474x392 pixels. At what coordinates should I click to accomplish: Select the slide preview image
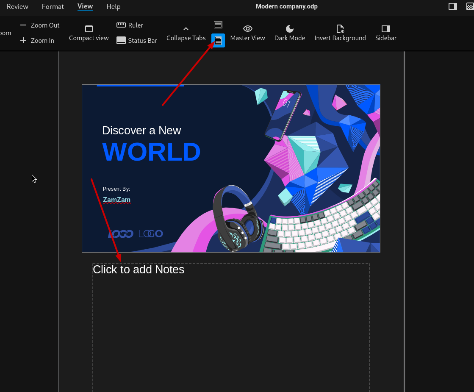(231, 168)
